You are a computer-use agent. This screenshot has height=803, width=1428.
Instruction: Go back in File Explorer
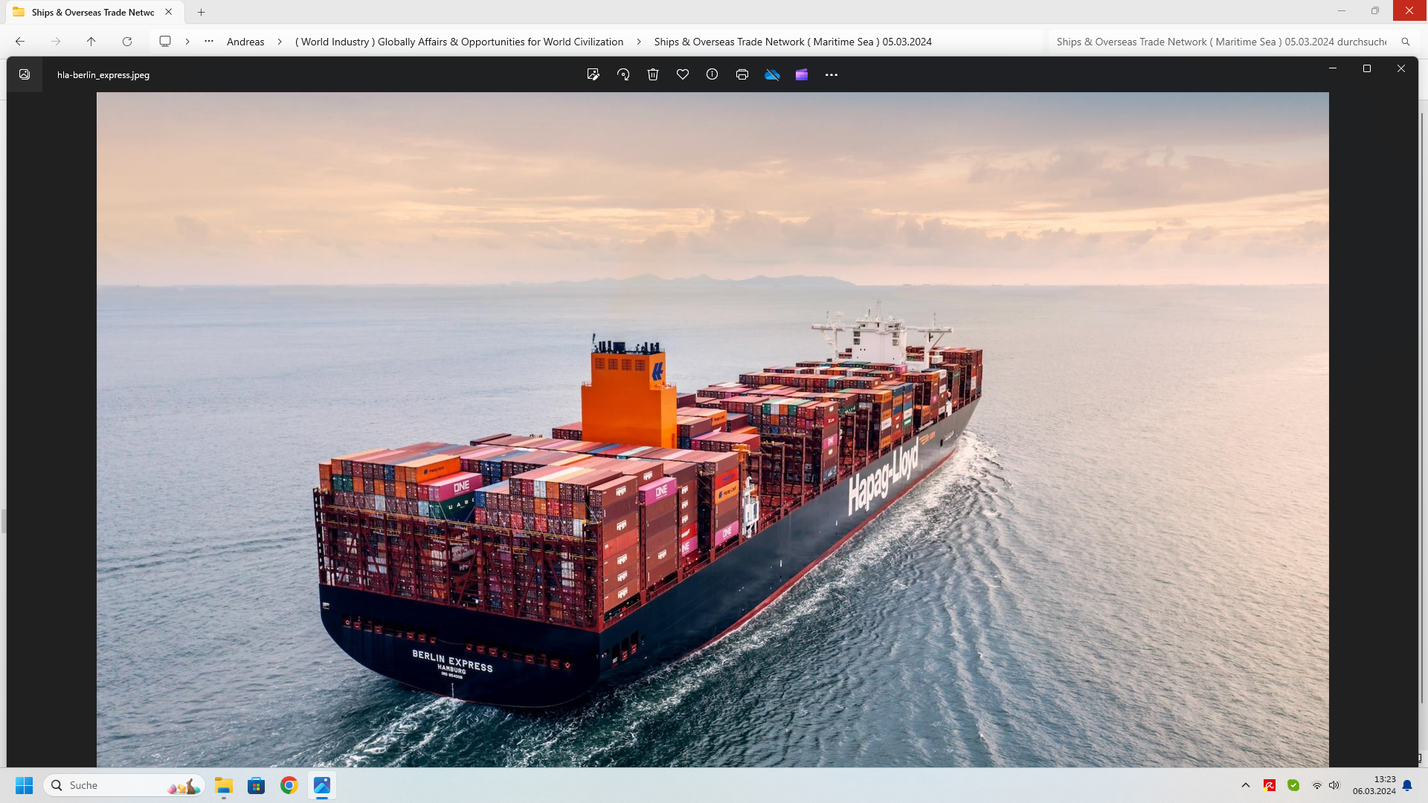click(x=20, y=42)
